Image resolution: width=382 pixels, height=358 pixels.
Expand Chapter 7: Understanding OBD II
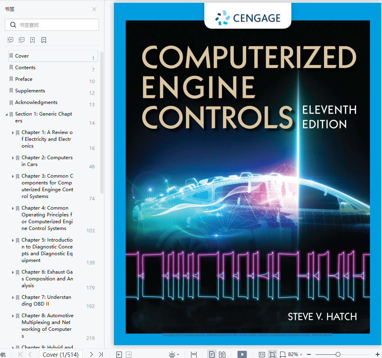(x=13, y=298)
